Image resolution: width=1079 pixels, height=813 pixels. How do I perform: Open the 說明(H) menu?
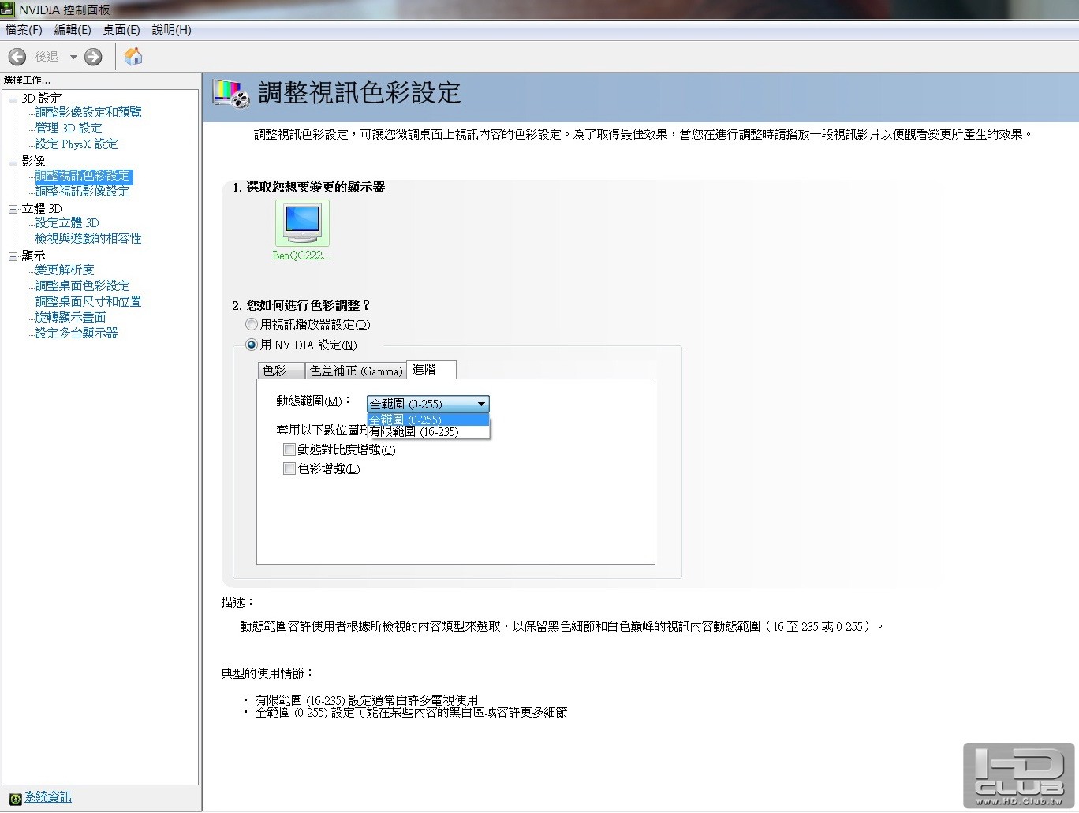click(x=171, y=30)
